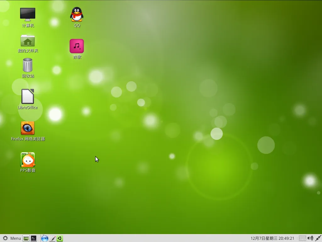
Task: Open the blue round face launcher
Action: pyautogui.click(x=45, y=239)
